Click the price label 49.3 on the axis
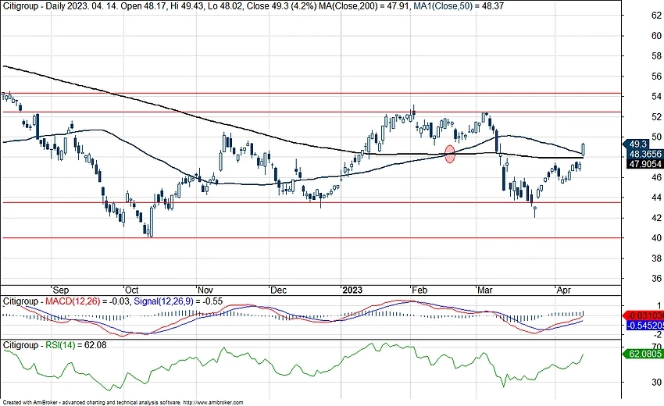The image size is (664, 406). [637, 144]
